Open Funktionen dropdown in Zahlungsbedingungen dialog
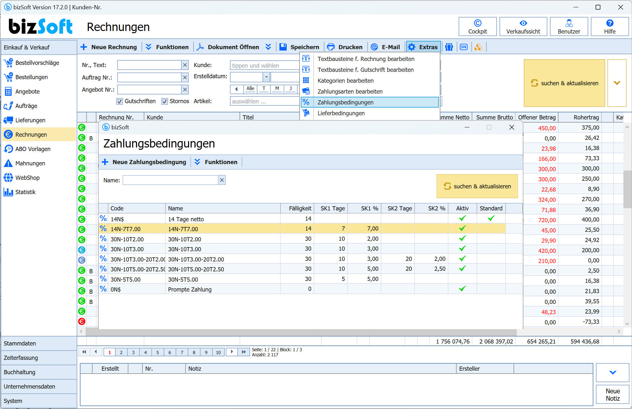Viewport: 632px width, 409px height. coord(217,162)
